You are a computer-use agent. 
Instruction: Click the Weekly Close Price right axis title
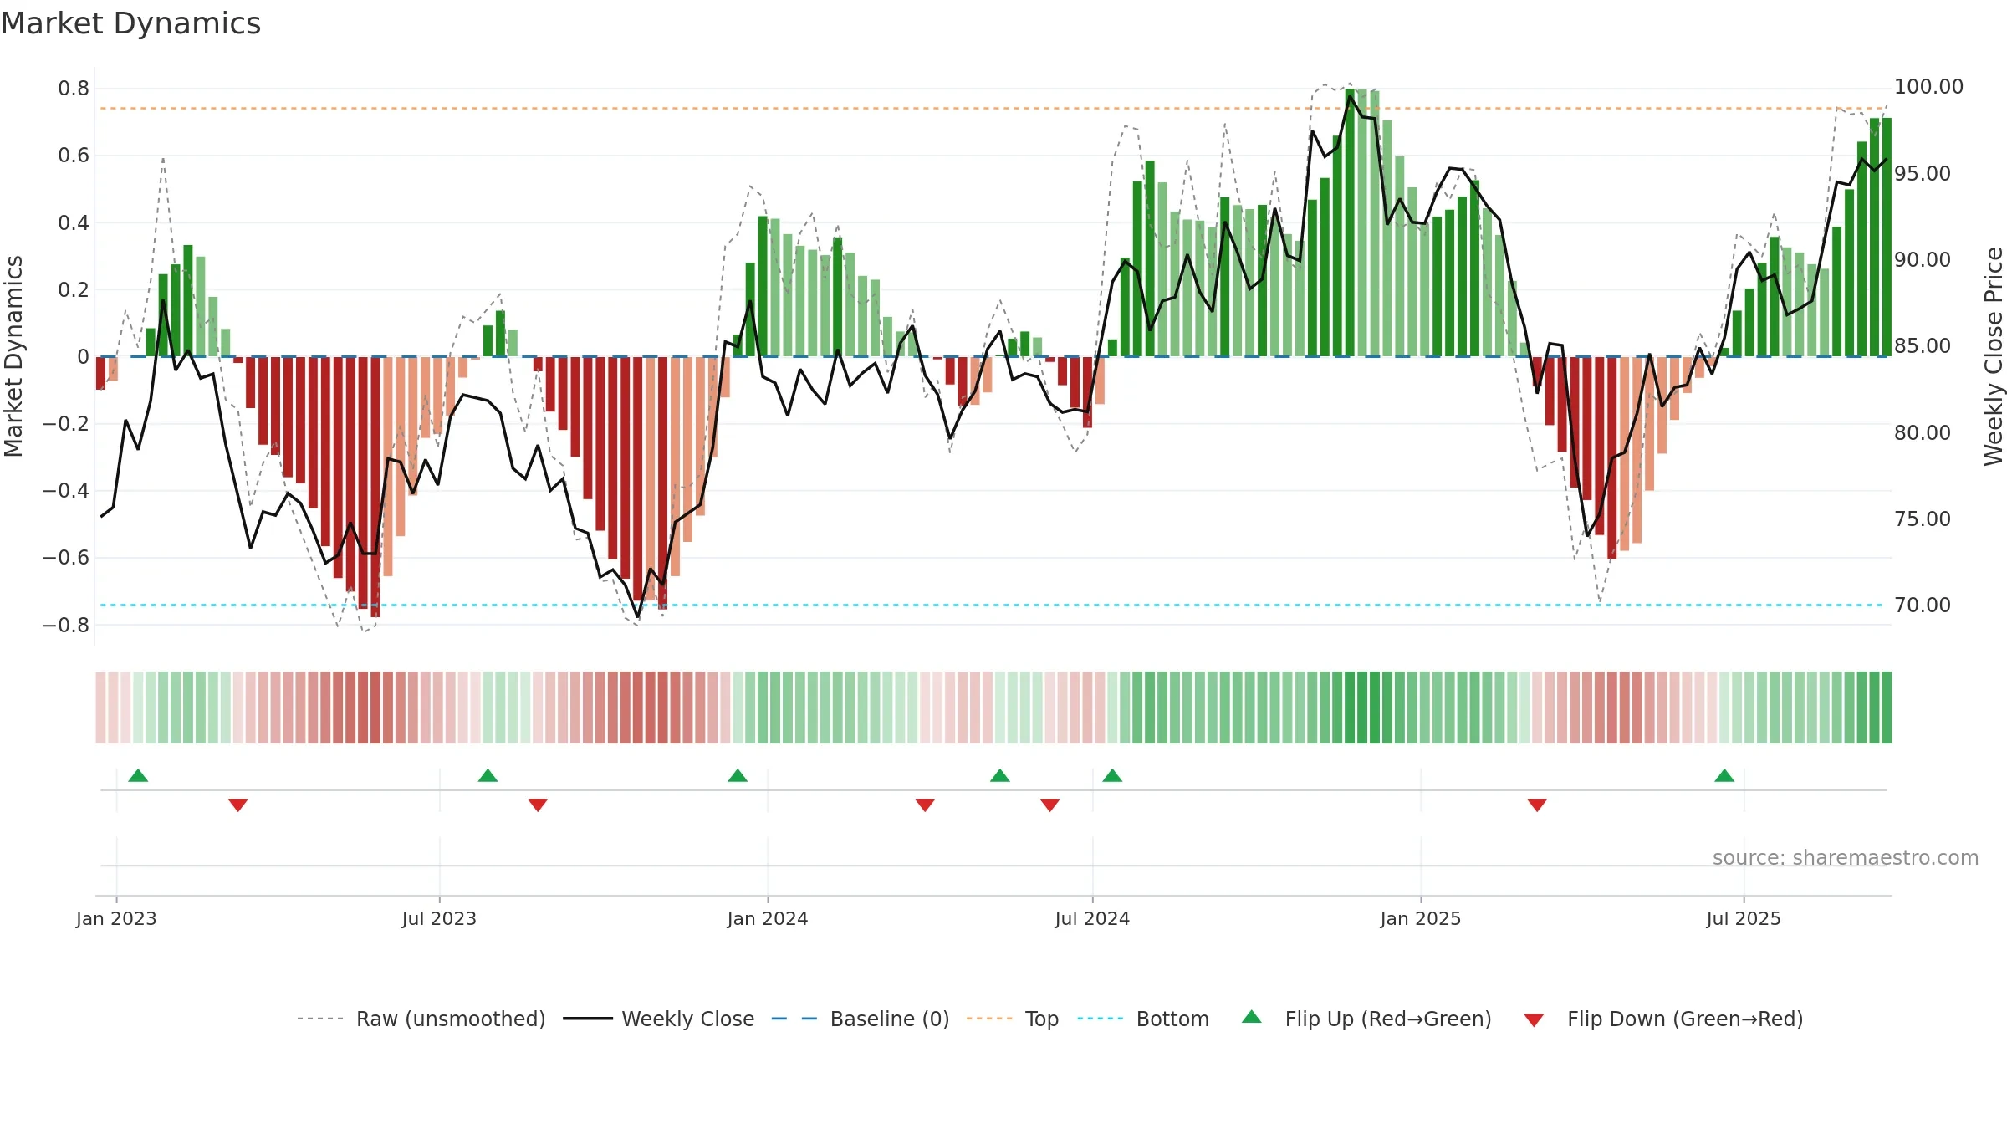[x=1994, y=356]
